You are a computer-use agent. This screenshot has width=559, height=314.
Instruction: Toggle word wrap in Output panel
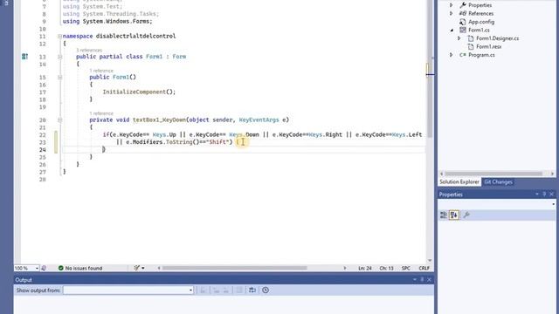[252, 290]
